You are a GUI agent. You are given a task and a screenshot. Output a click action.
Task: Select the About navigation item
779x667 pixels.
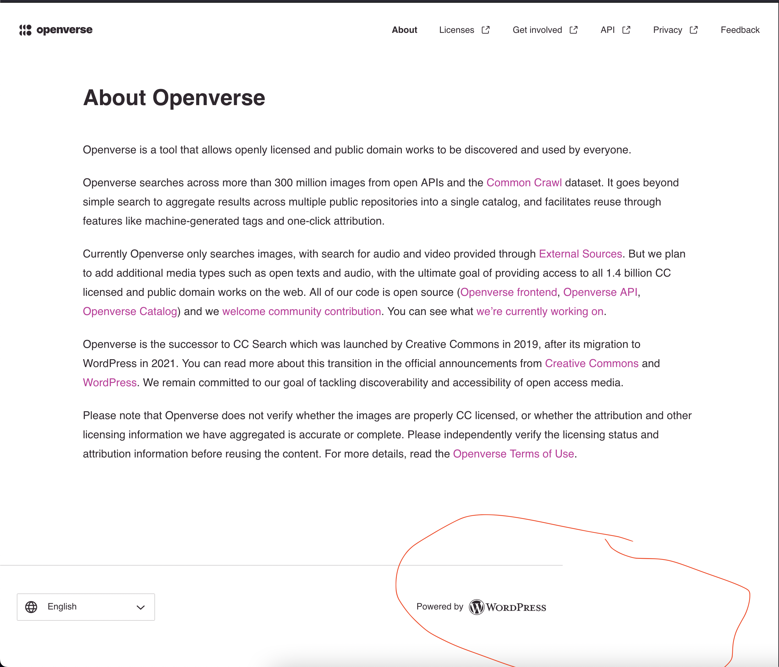[x=404, y=30]
